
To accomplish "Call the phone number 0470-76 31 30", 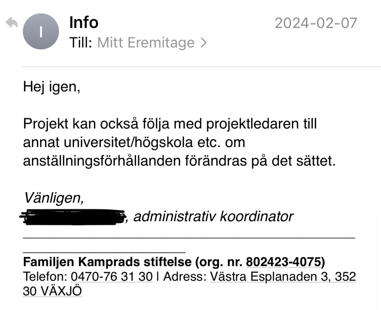I will click(112, 277).
